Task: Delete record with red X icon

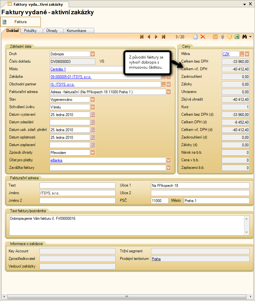Action: pyautogui.click(x=203, y=37)
